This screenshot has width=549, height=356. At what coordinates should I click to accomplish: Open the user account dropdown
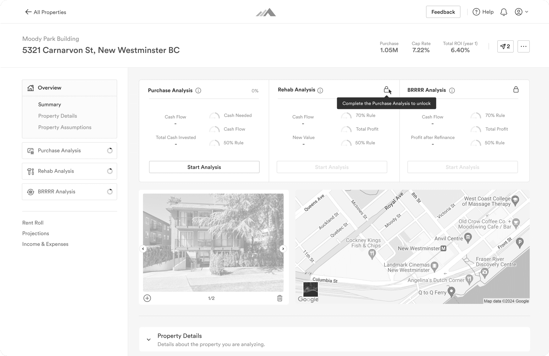(x=521, y=12)
